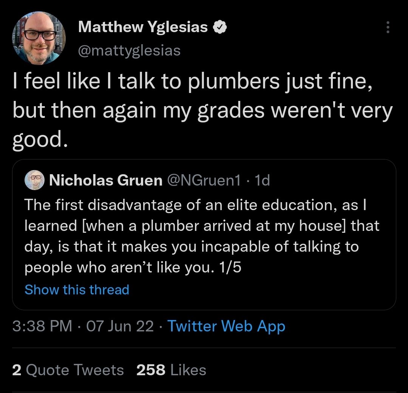Click the 1d timestamp on quoted tweet
408x393 pixels.
point(262,181)
